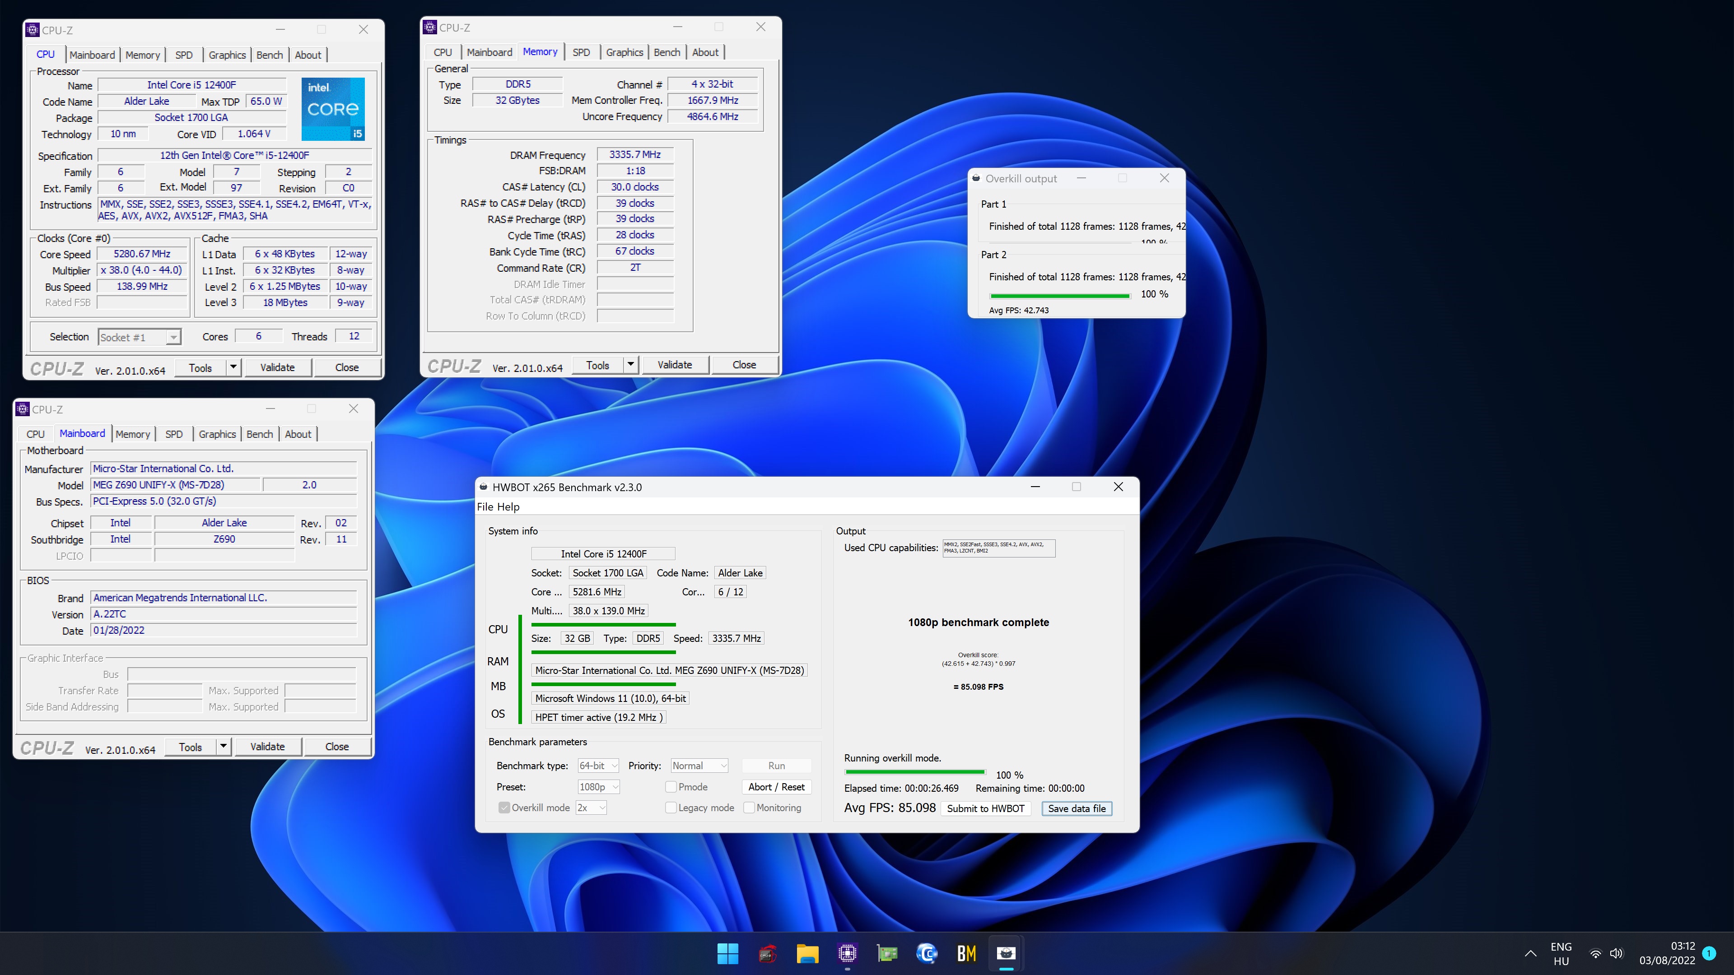Image resolution: width=1734 pixels, height=975 pixels.
Task: Click HWBOT x265 Benchmark title bar icon
Action: tap(483, 487)
